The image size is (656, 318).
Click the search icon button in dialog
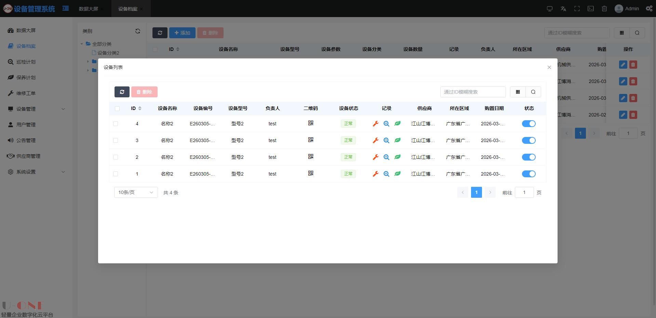[x=533, y=92]
